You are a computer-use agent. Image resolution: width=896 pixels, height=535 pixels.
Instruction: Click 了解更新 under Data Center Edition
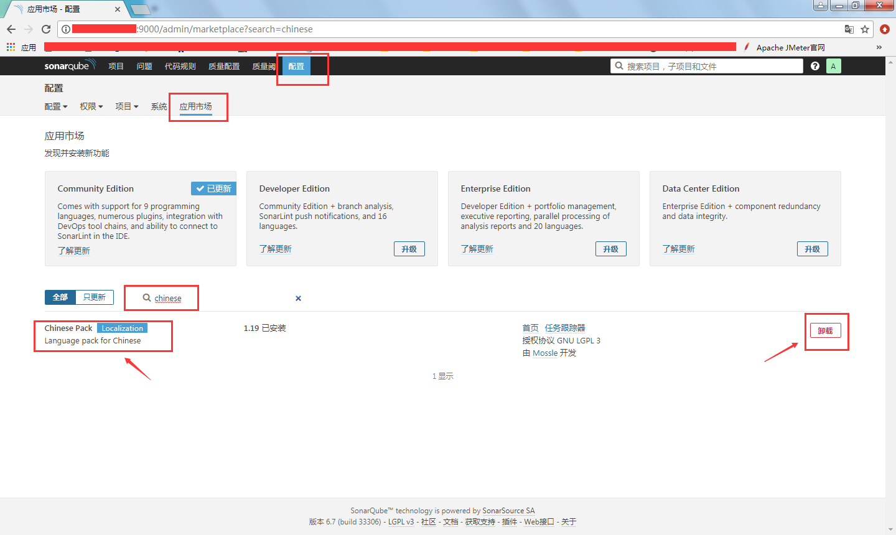click(x=679, y=249)
